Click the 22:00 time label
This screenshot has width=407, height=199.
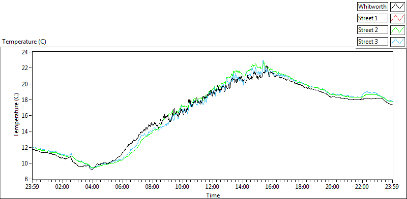pos(363,187)
